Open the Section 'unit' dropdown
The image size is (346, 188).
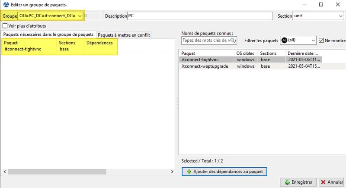point(341,16)
